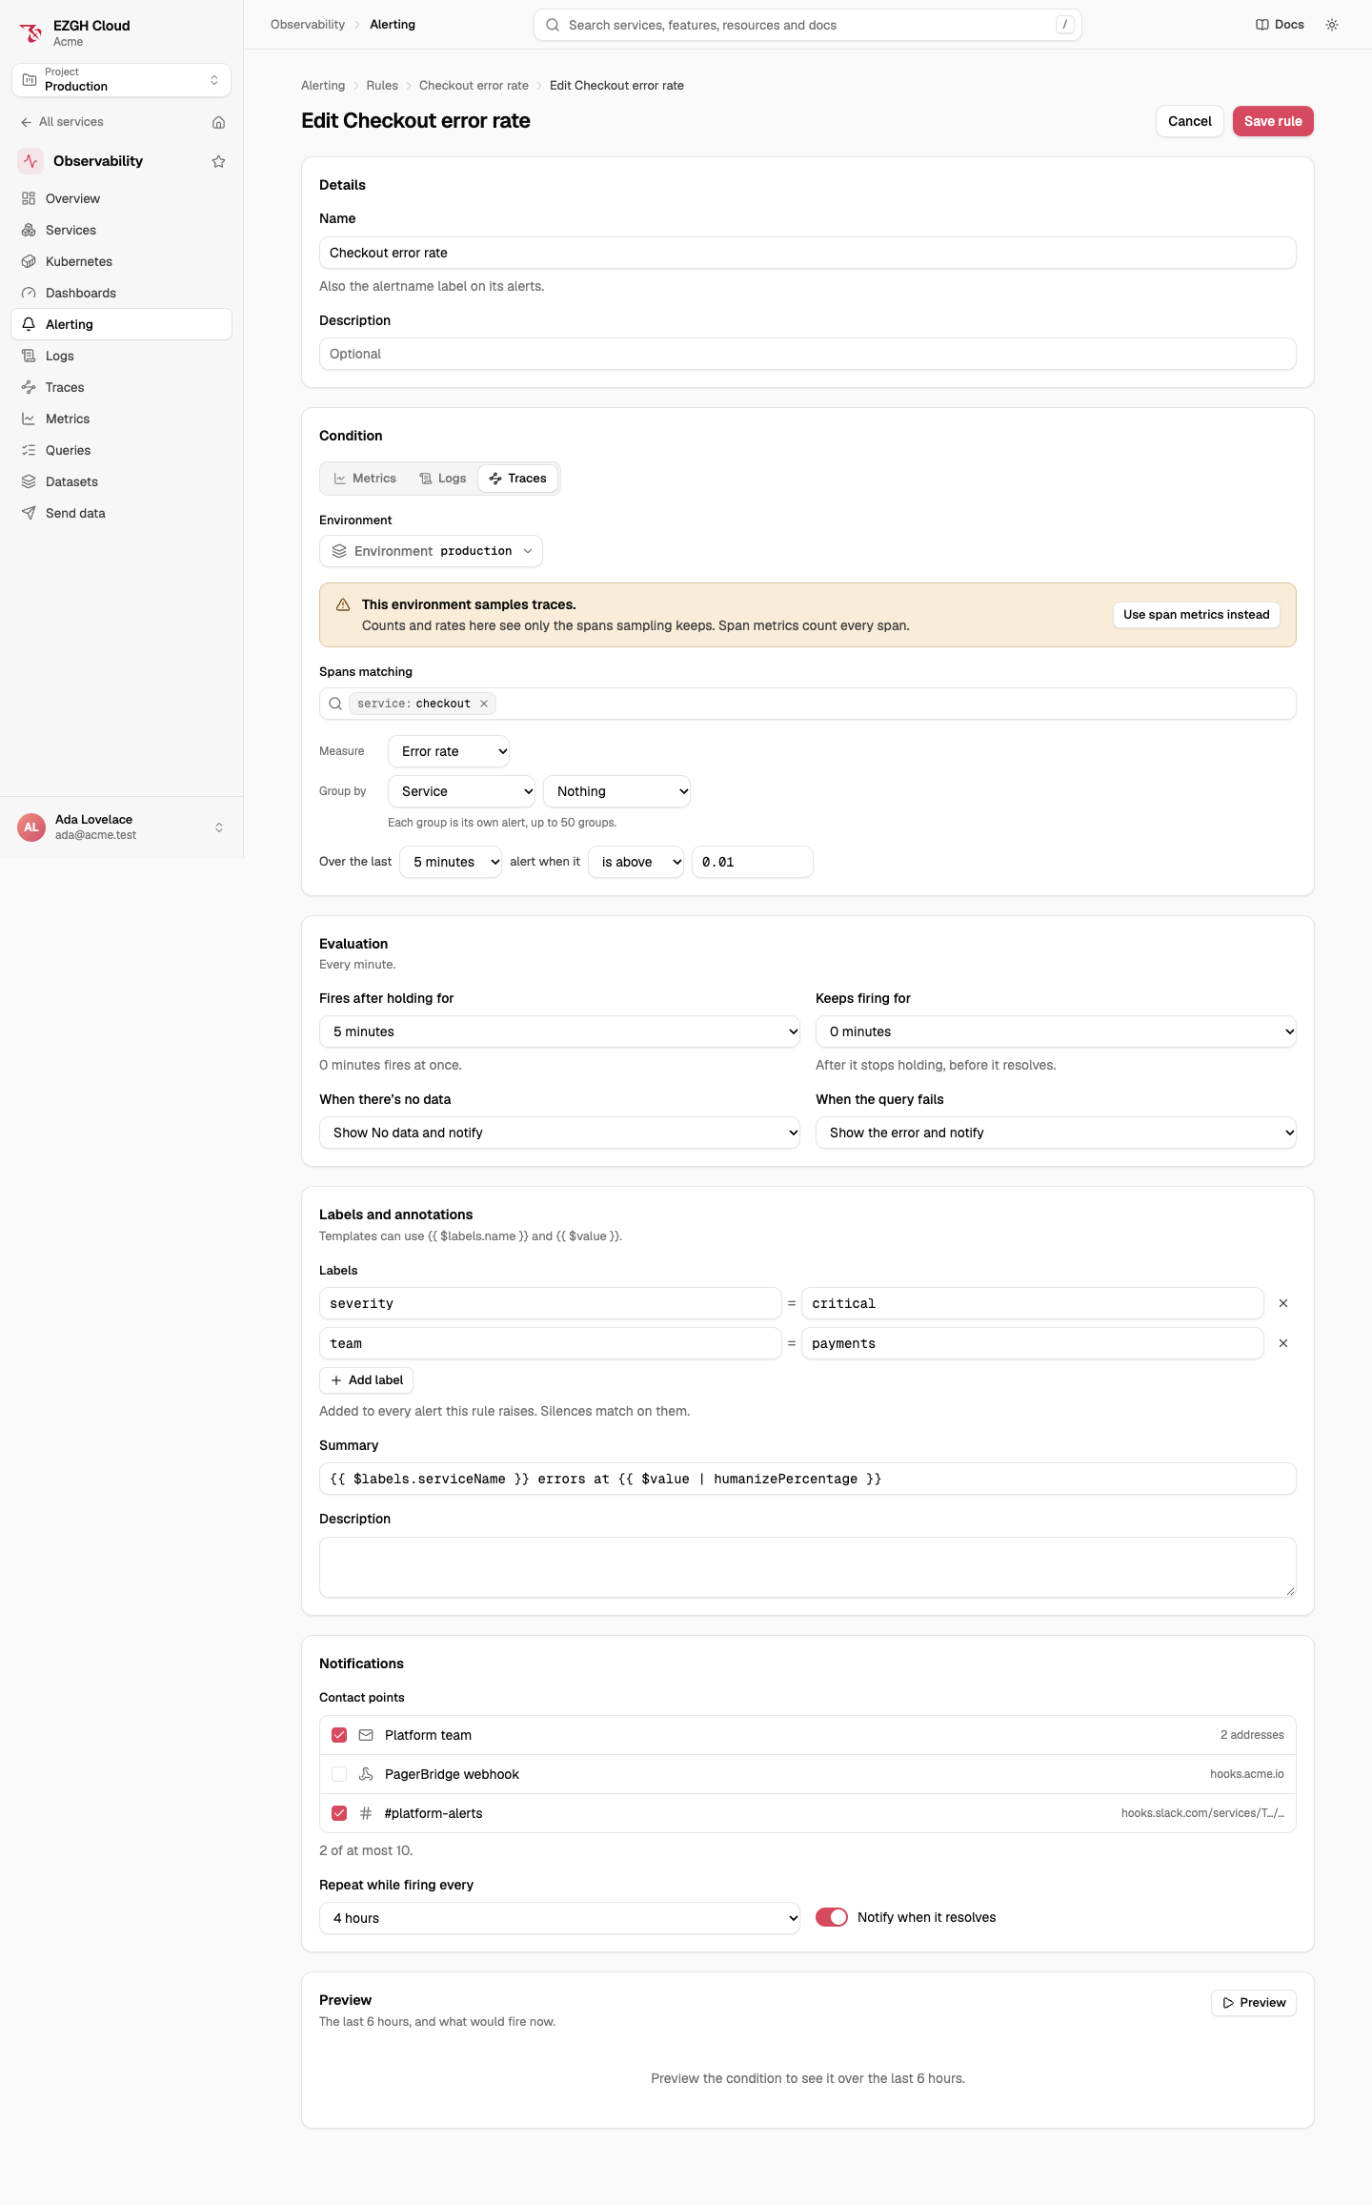The image size is (1372, 2205).
Task: Select the Traces condition tab
Action: click(518, 479)
